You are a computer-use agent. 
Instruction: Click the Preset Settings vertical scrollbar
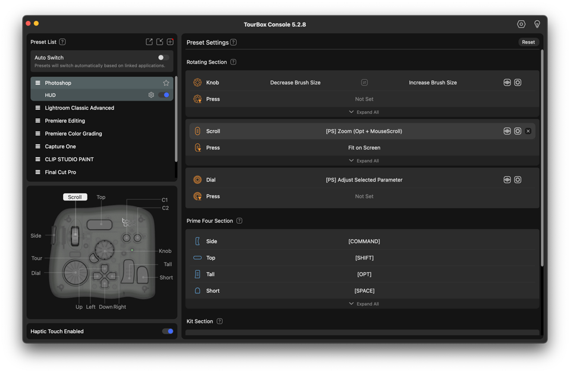tap(541, 158)
